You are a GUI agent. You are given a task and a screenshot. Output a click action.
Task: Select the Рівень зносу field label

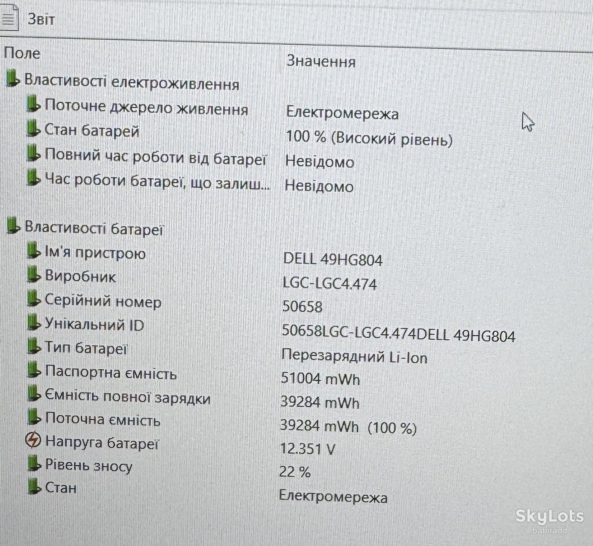[89, 466]
